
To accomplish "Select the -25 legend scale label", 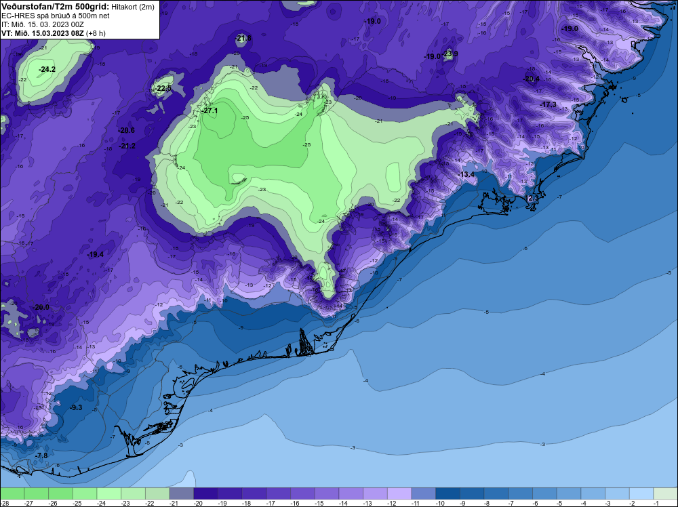I will [77, 503].
